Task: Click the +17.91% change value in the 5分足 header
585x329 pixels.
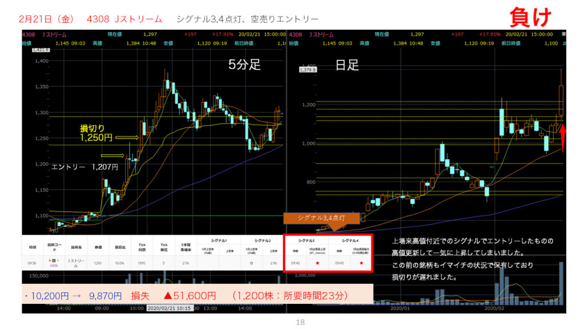Action: 223,34
